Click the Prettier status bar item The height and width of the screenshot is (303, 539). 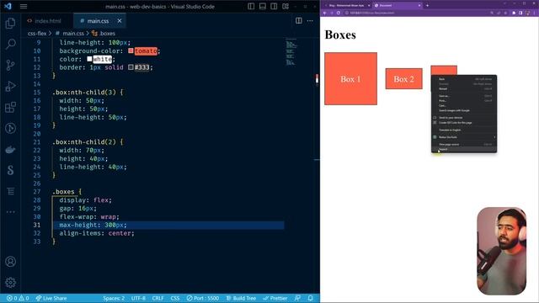[275, 298]
